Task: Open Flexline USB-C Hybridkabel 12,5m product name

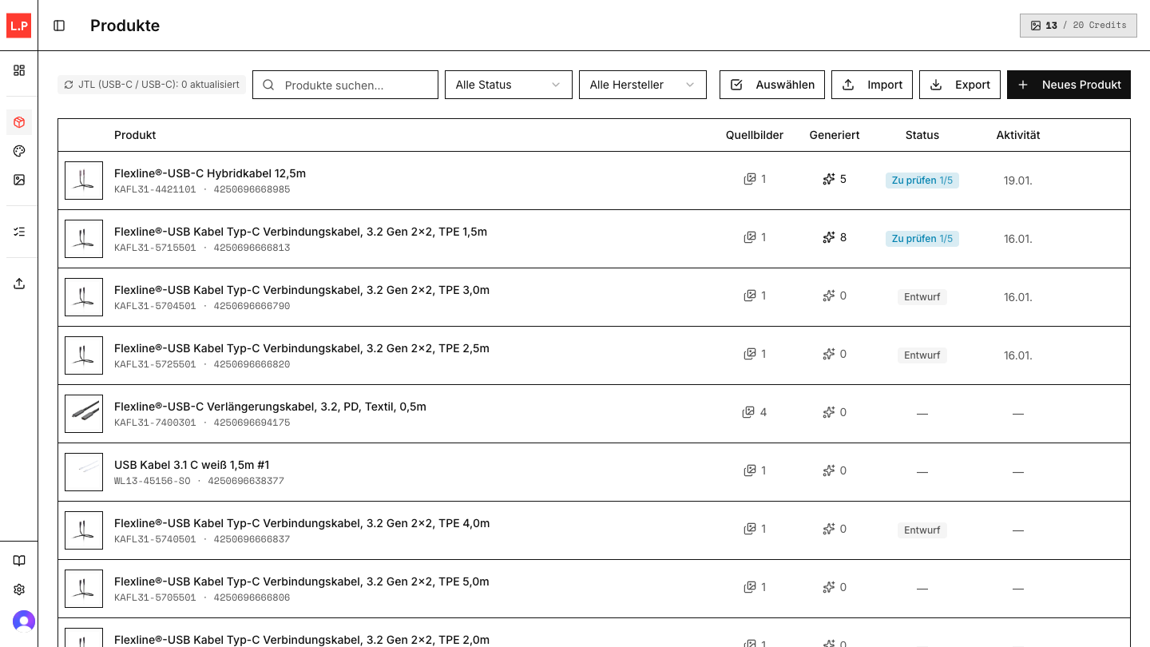Action: (x=210, y=173)
